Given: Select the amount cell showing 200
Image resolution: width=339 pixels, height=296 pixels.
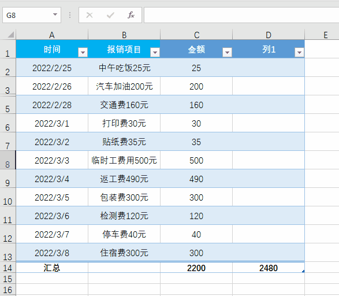Looking at the screenshot, I should [196, 86].
